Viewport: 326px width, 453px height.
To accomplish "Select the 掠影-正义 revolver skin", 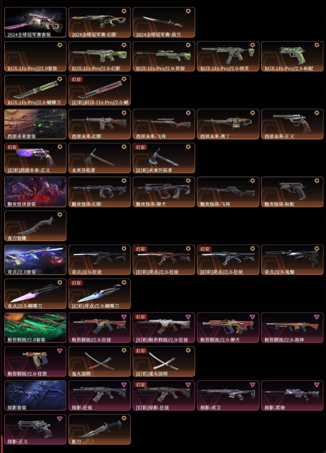I will tap(35, 429).
